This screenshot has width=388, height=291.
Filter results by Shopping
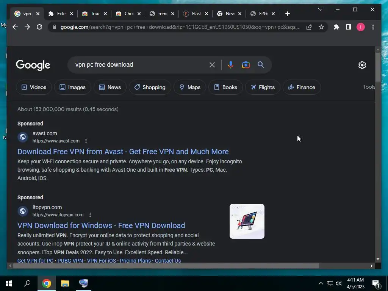tap(150, 87)
